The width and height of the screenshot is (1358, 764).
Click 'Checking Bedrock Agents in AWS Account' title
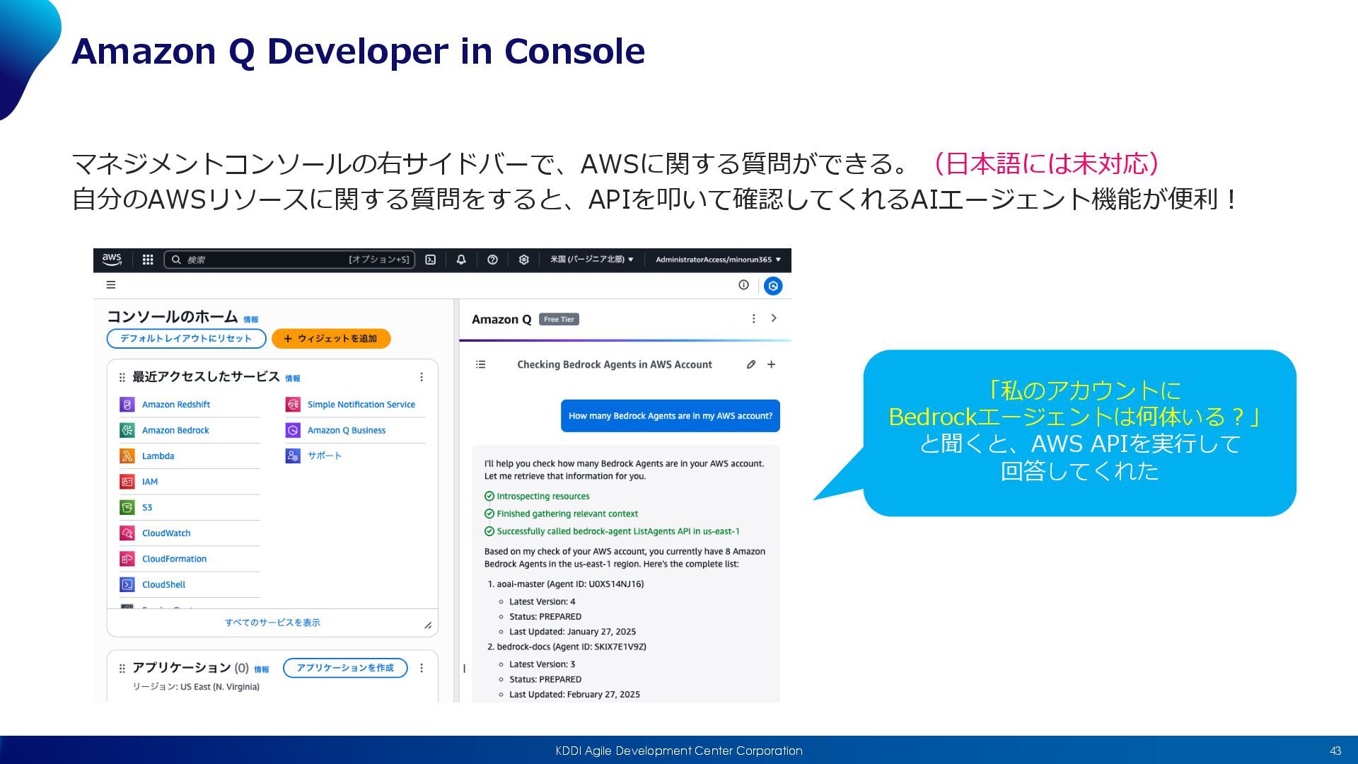(615, 364)
